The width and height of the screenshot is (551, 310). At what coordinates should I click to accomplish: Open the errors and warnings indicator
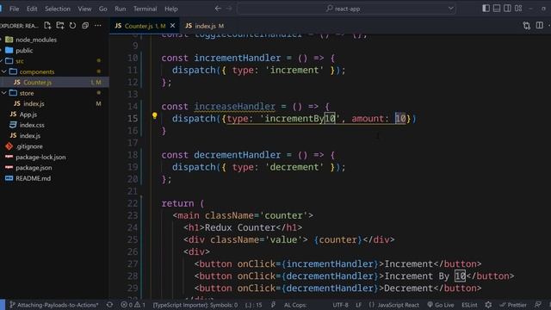(x=133, y=305)
